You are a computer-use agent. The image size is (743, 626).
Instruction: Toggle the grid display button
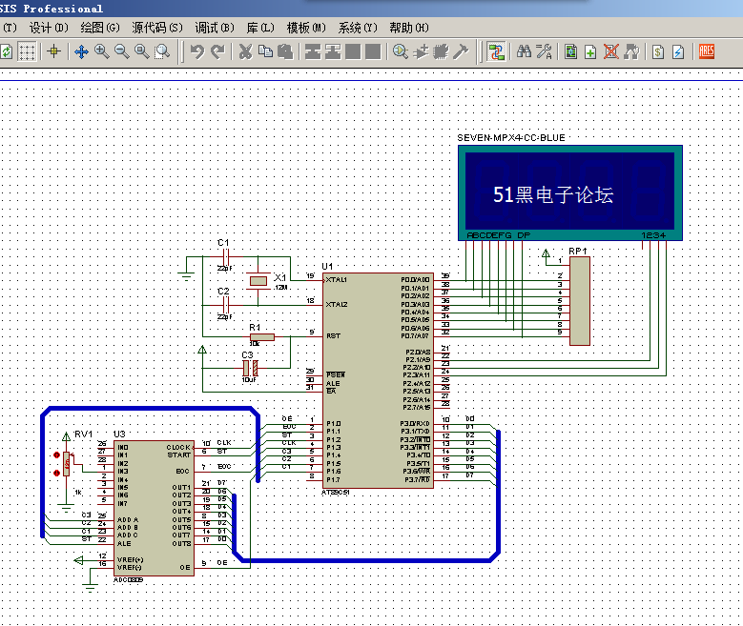pos(27,51)
